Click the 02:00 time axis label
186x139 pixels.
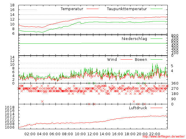click(x=30, y=134)
